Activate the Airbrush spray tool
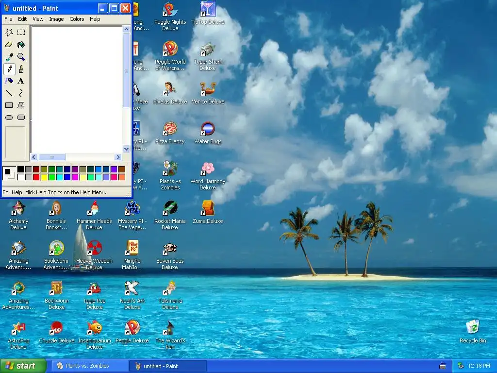The height and width of the screenshot is (373, 497). tap(9, 81)
